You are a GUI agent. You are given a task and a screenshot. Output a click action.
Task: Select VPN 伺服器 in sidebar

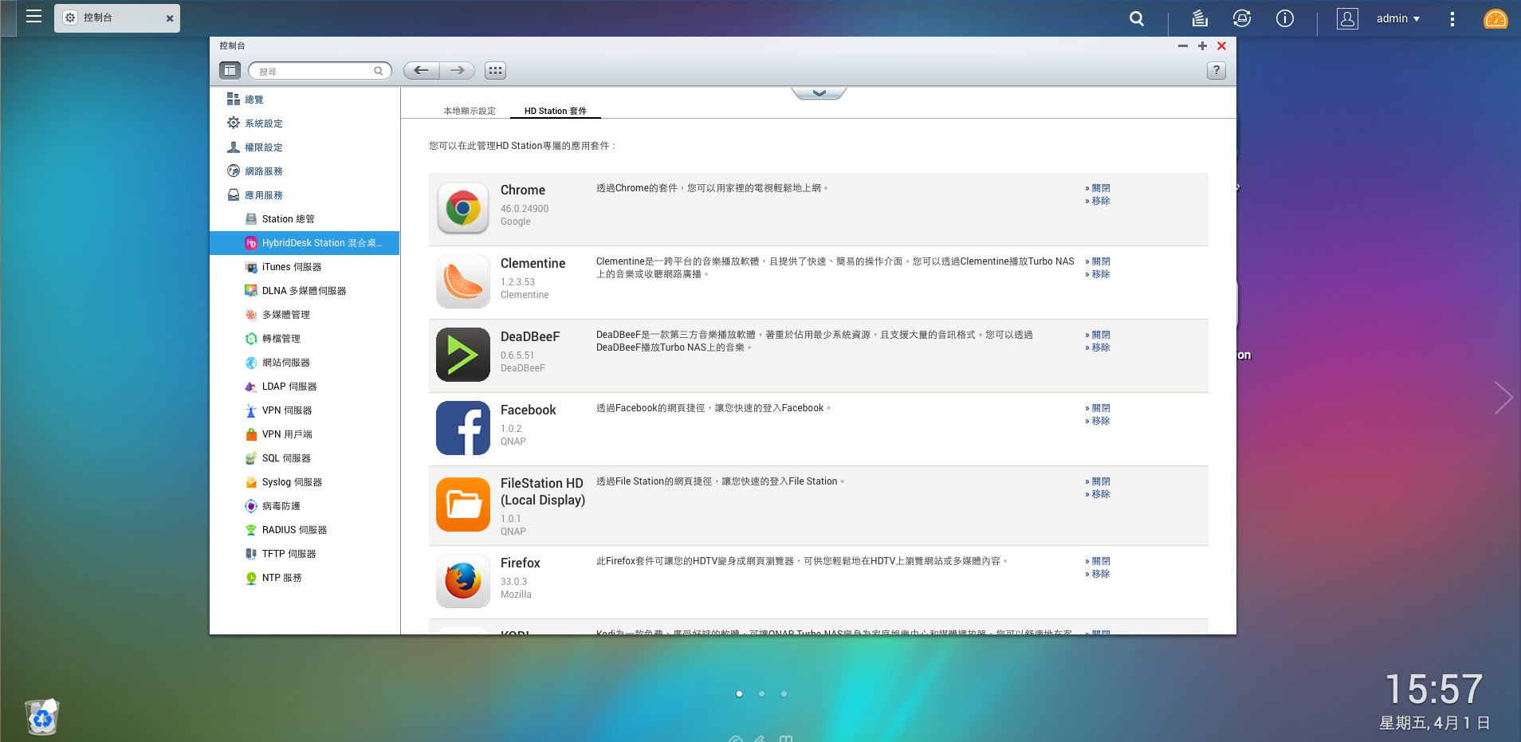[x=305, y=410]
